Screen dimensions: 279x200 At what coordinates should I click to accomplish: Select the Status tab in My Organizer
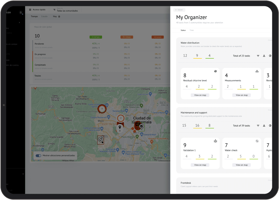tap(183, 30)
